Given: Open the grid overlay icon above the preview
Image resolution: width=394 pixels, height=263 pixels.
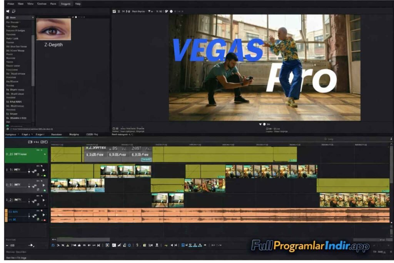Looking at the screenshot, I should coord(114,12).
